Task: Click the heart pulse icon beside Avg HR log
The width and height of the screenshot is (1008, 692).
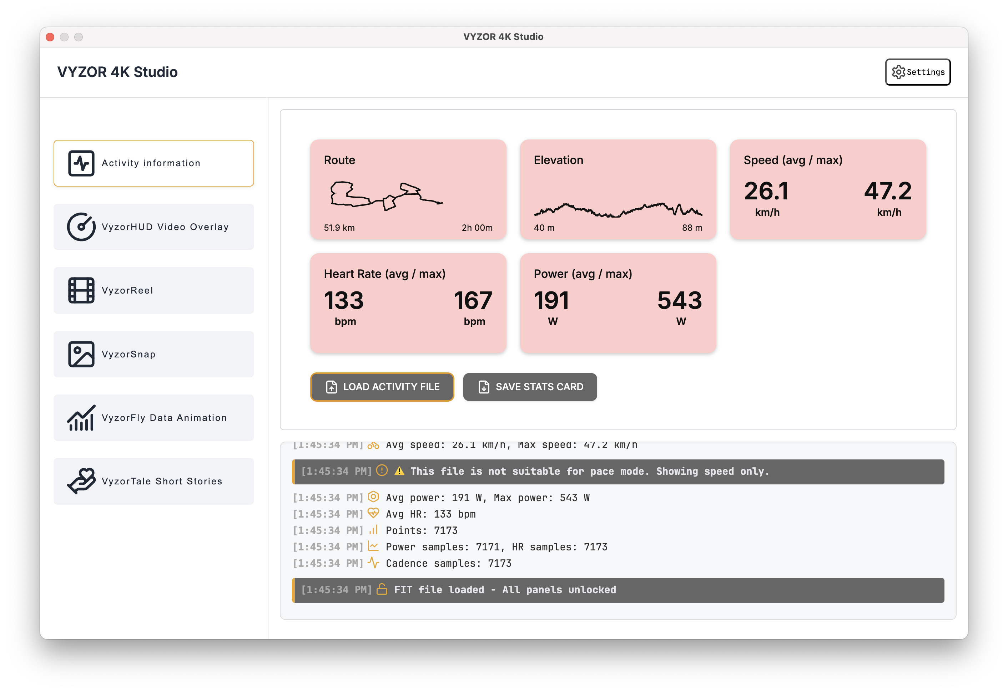Action: pyautogui.click(x=373, y=513)
